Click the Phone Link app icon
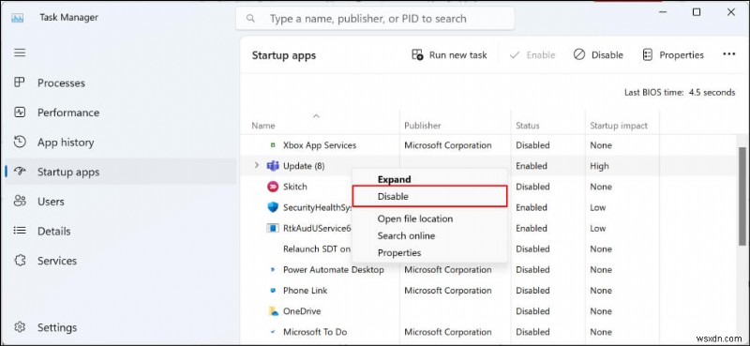This screenshot has height=346, width=750. click(x=273, y=291)
